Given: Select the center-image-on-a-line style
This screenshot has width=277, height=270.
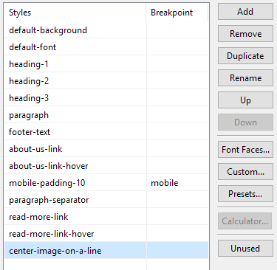Looking at the screenshot, I should click(x=106, y=251).
